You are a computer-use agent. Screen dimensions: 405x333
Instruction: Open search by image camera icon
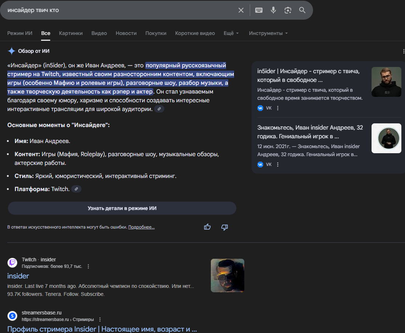(x=288, y=10)
